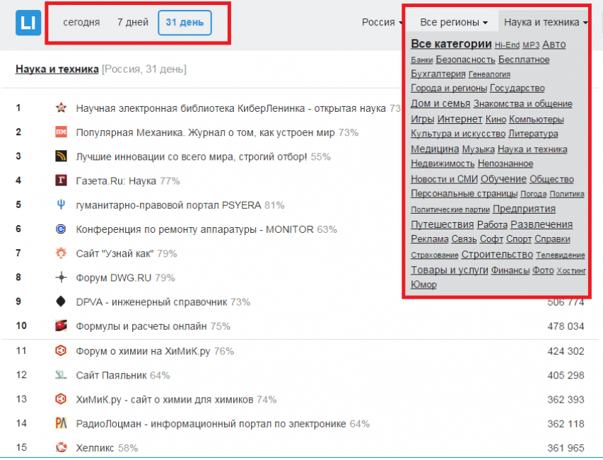
Task: Click the ХиМиК.ру сайт hexagon favicon
Action: coord(61,399)
